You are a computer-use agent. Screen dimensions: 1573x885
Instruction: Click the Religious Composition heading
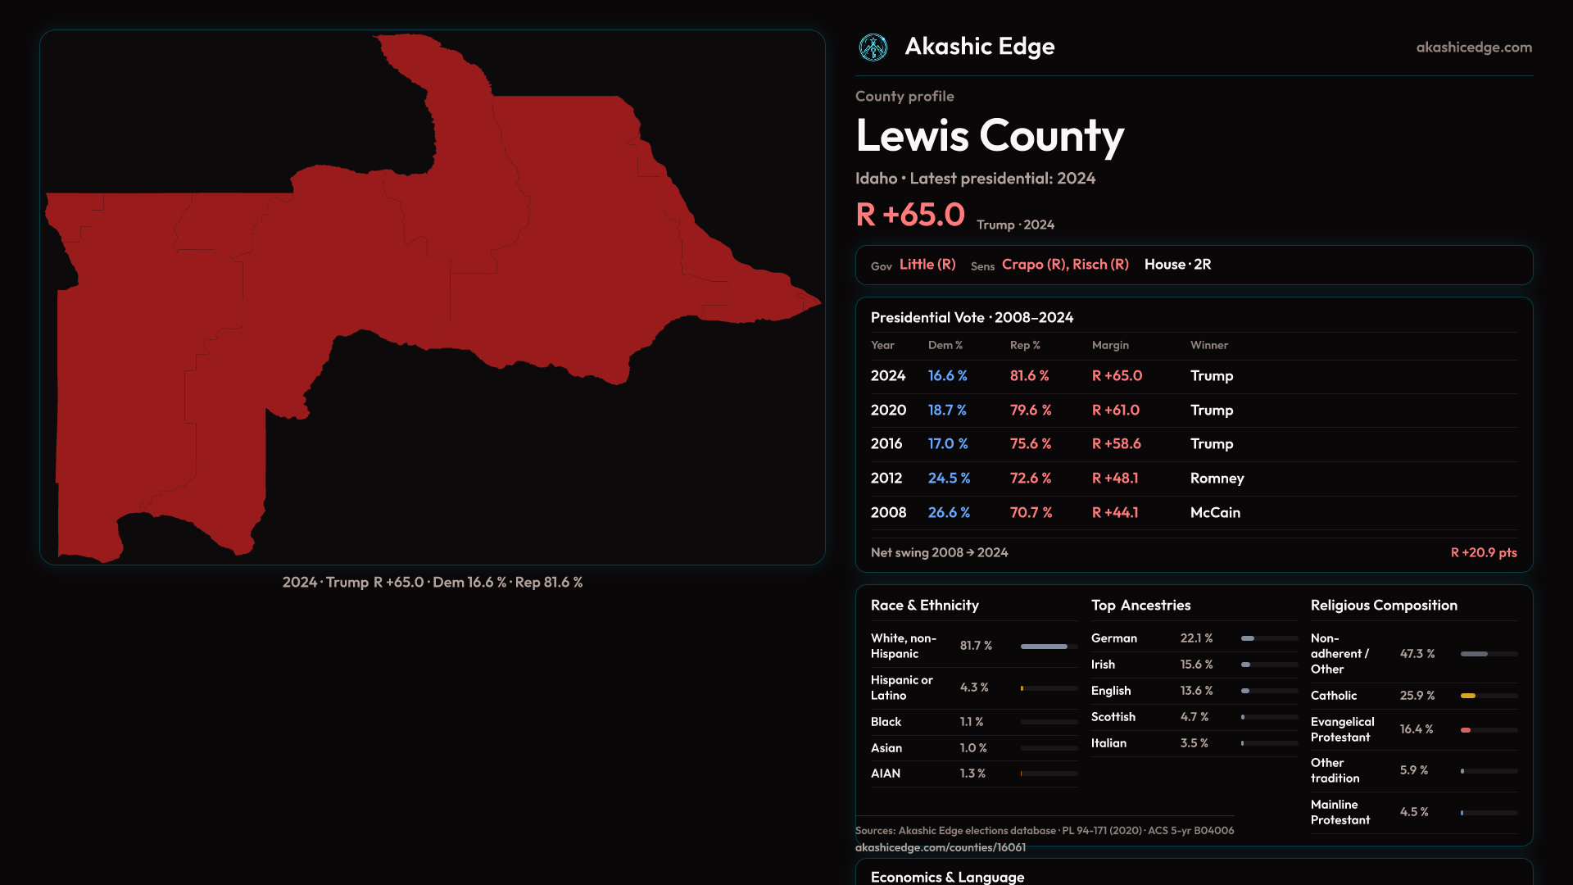(x=1383, y=606)
